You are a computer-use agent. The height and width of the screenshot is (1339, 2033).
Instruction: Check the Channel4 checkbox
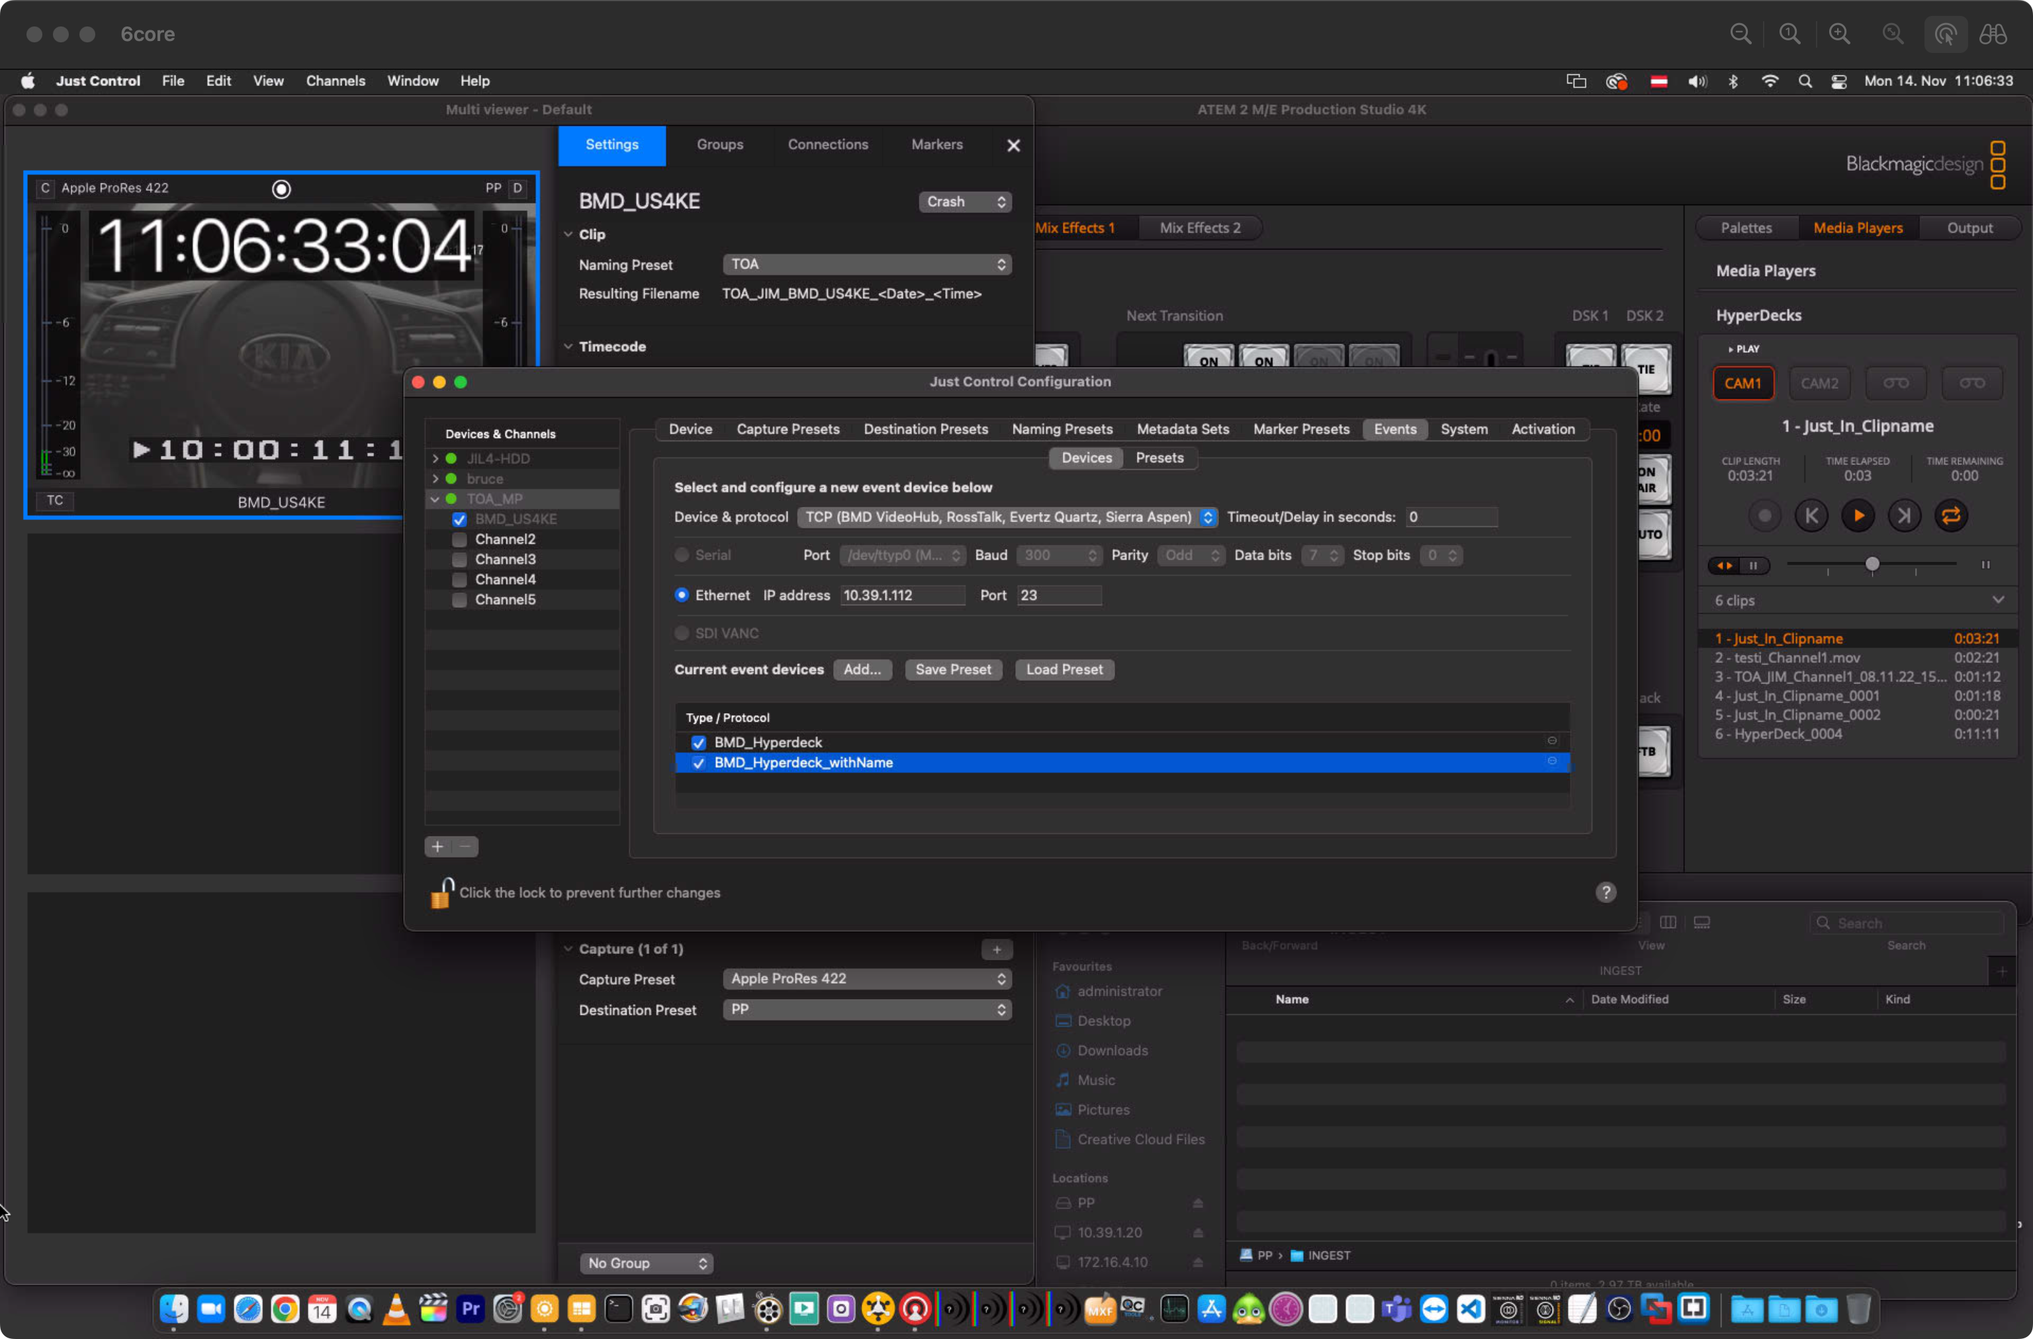click(x=459, y=580)
